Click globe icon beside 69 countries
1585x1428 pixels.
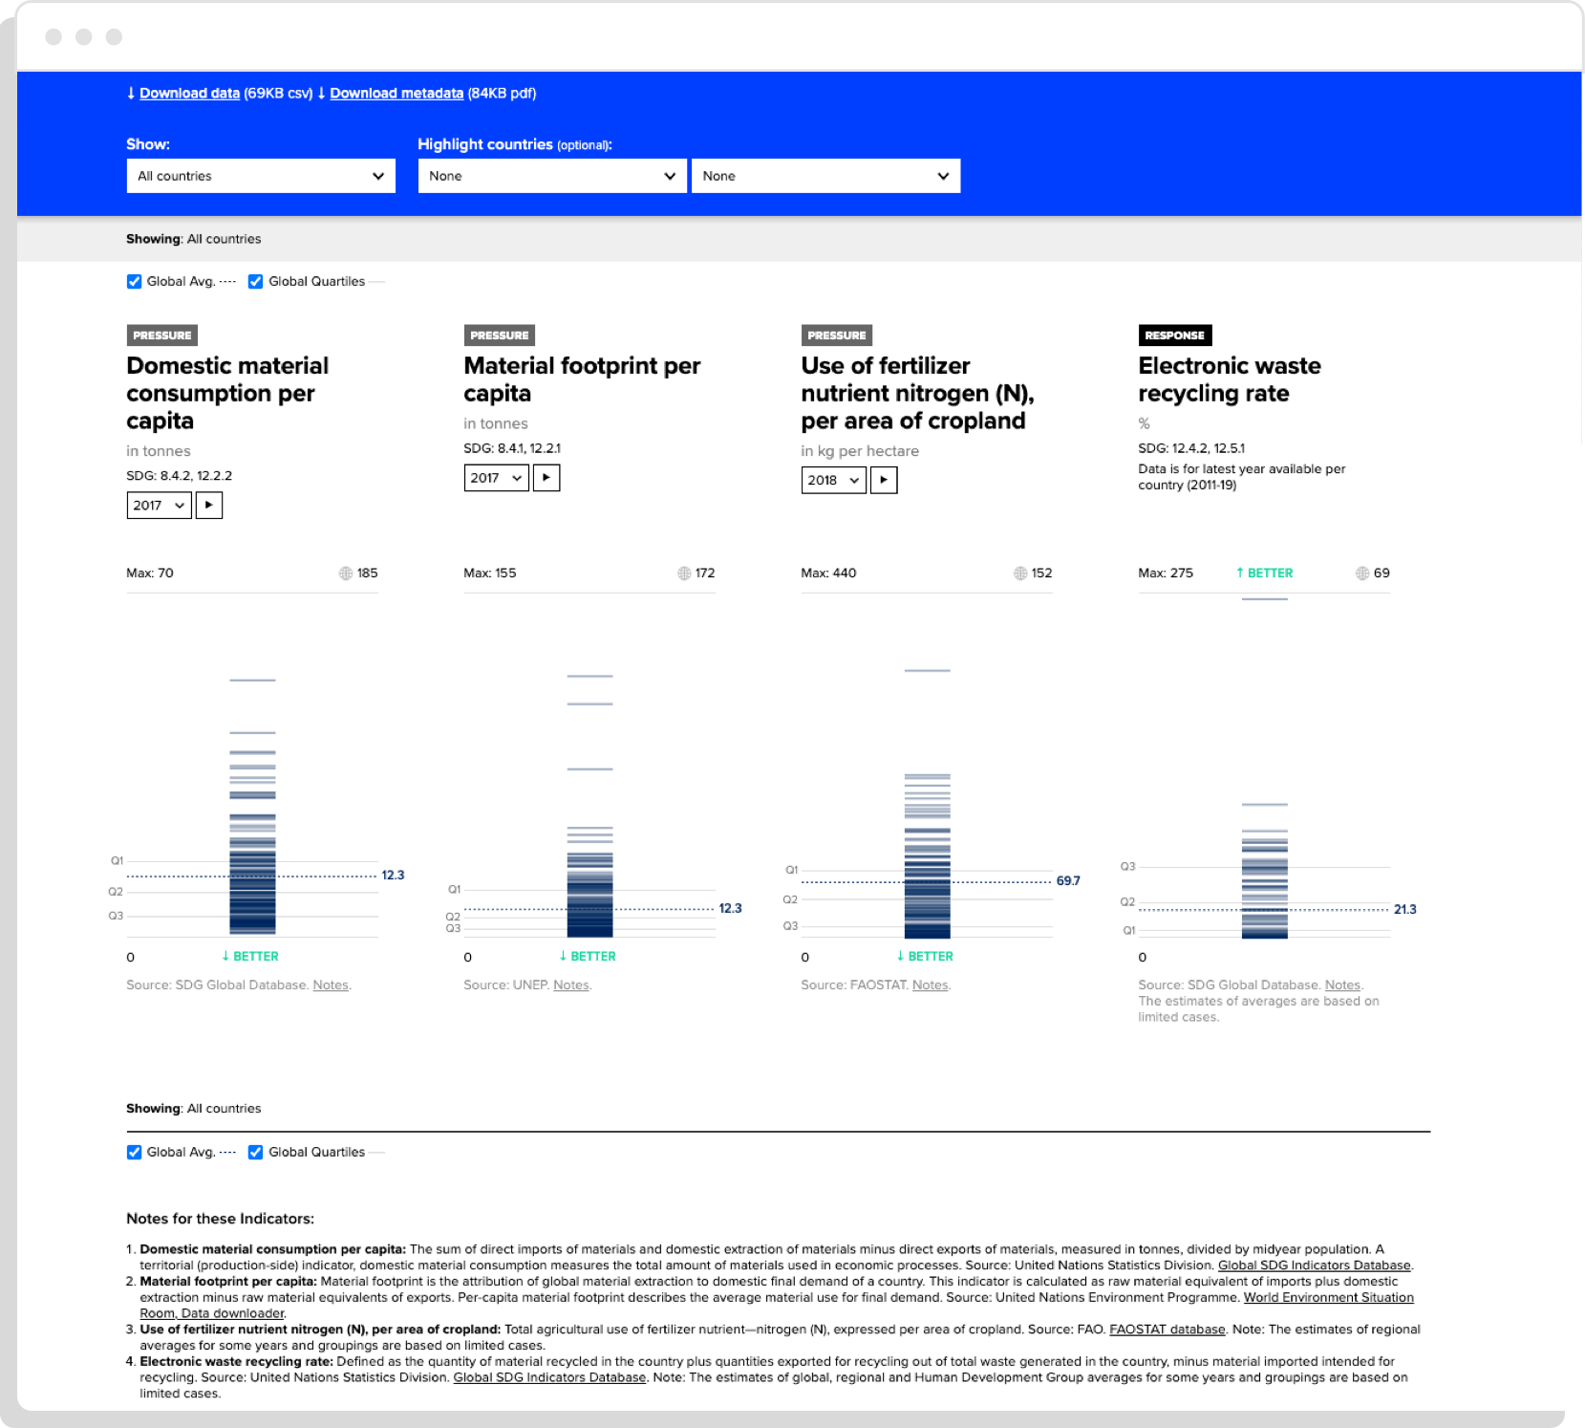pyautogui.click(x=1362, y=573)
